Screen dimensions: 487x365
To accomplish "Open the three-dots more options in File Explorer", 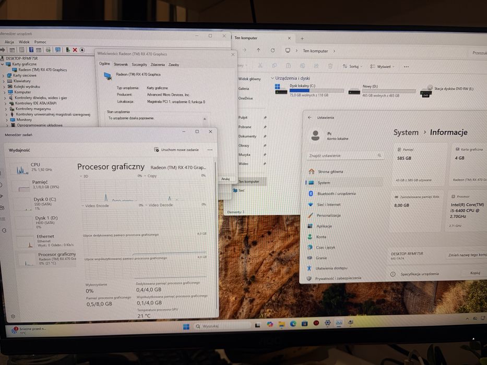I will (406, 66).
